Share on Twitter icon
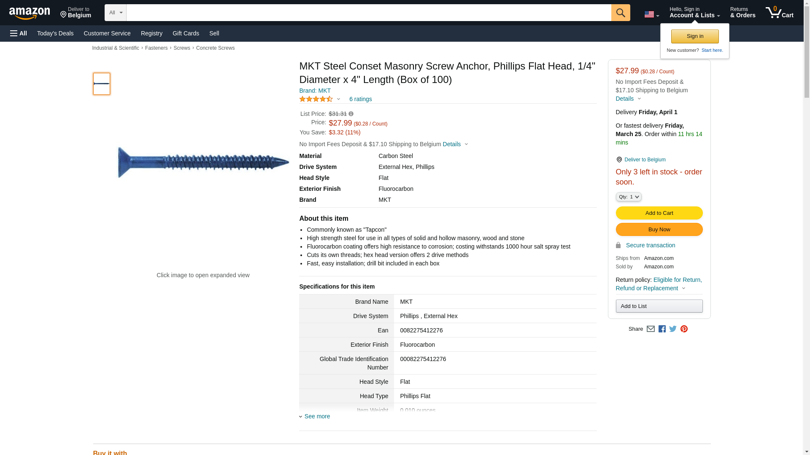The image size is (810, 455). [673, 329]
